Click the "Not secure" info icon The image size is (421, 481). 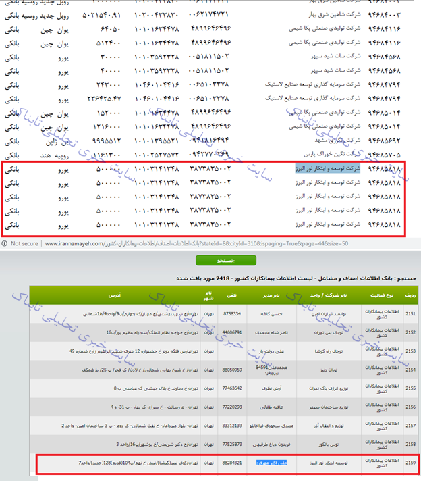5,244
